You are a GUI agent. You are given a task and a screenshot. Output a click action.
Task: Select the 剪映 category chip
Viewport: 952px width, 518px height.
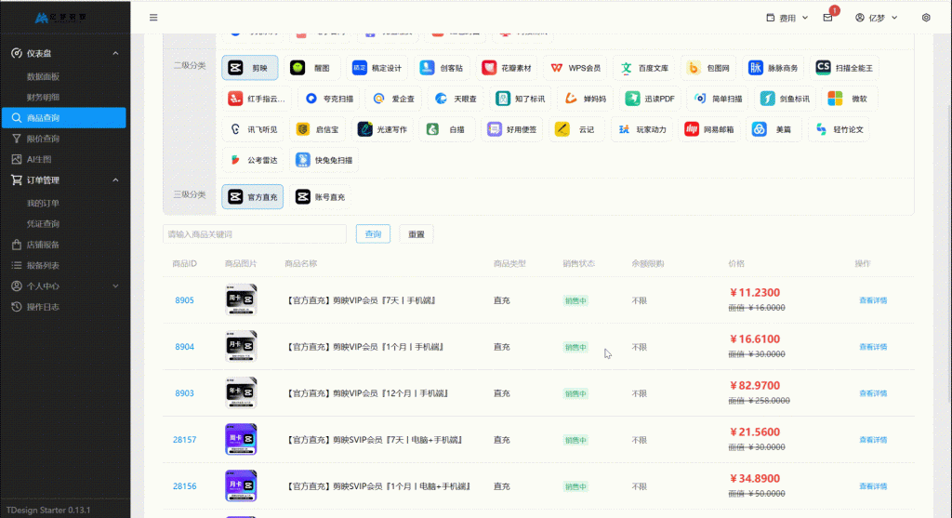(249, 68)
